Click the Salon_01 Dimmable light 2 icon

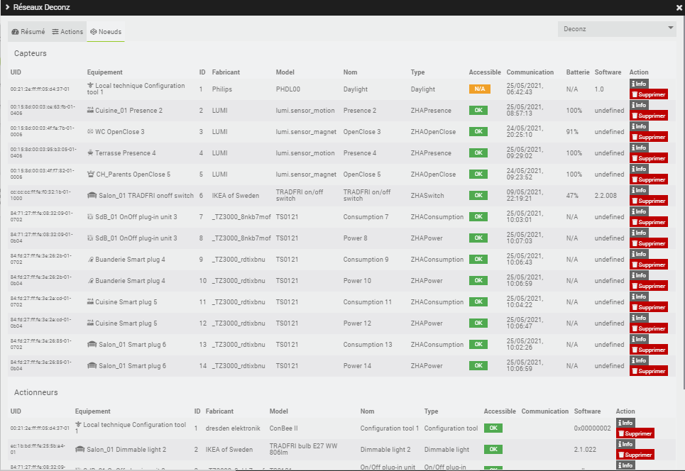(x=80, y=450)
